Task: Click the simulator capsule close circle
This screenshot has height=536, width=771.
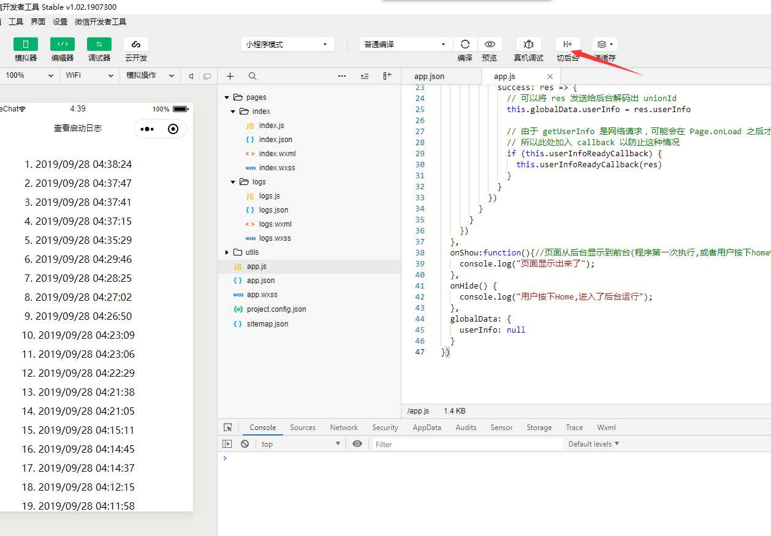Action: (173, 129)
